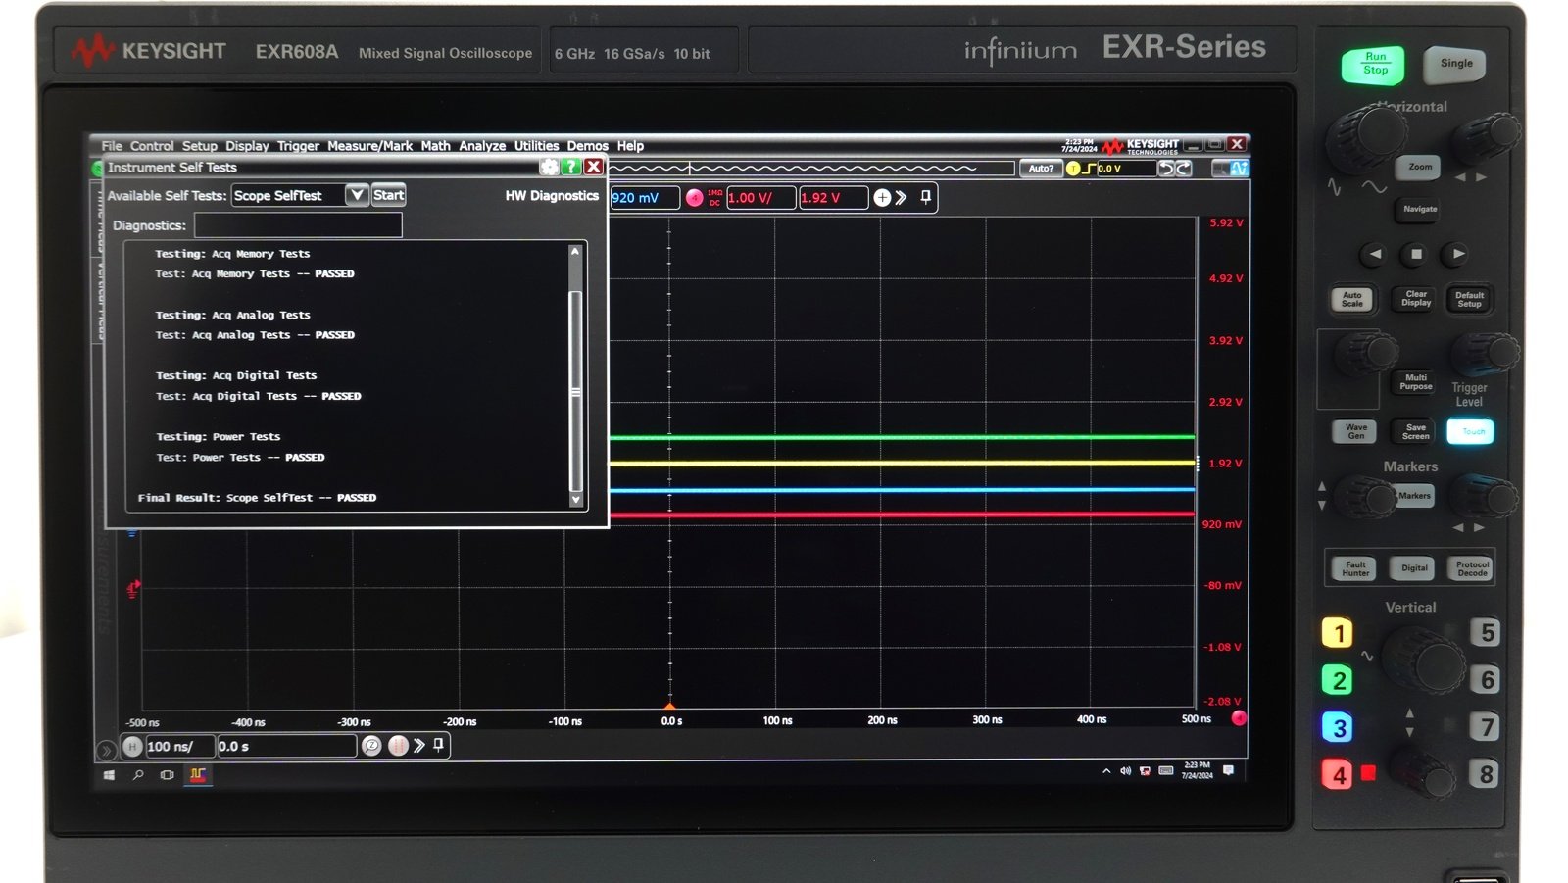Open the Windows Start menu

pyautogui.click(x=109, y=775)
